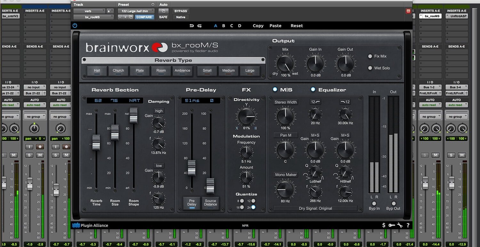Open the bx_rooMS plugin selector dropdown
This screenshot has width=480, height=247.
(x=93, y=17)
